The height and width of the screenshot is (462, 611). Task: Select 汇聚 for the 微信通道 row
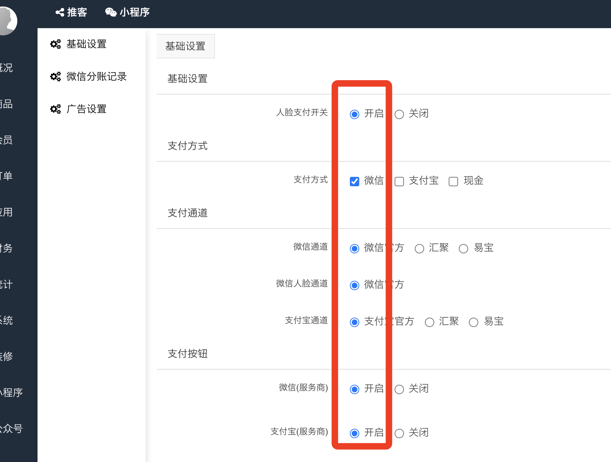(419, 249)
